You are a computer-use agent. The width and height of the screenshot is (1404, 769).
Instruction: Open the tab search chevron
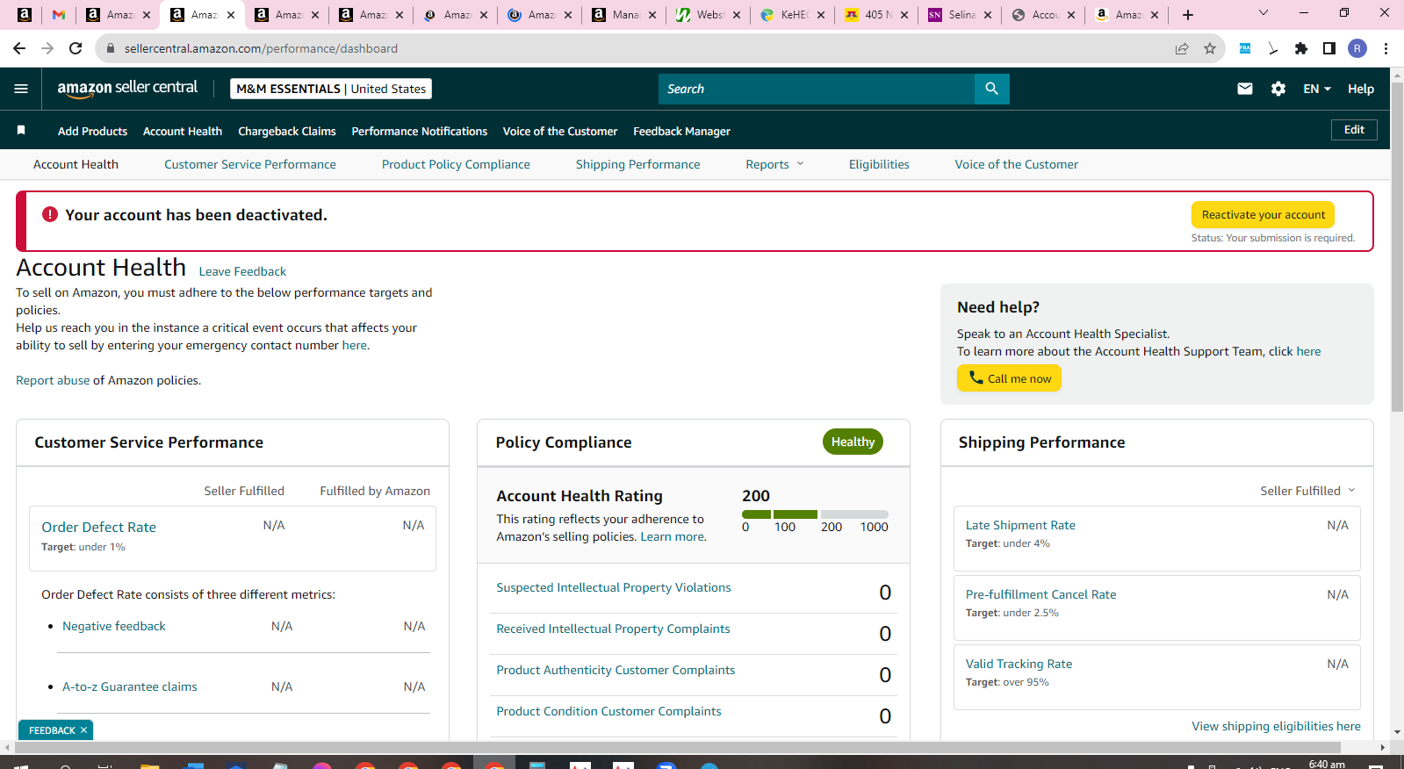point(1264,13)
